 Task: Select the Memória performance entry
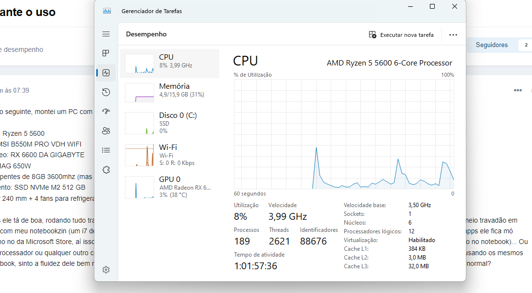170,92
